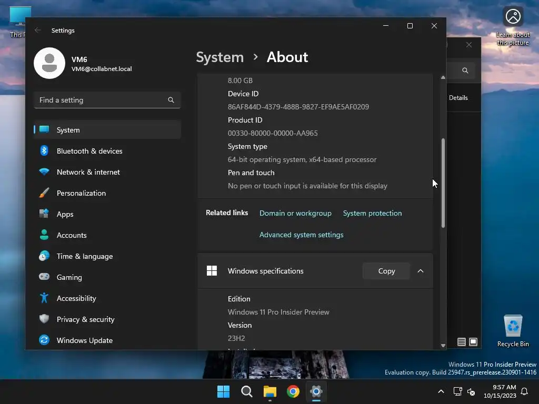This screenshot has height=404, width=539.
Task: Click the Accessibility figure icon
Action: click(x=44, y=298)
